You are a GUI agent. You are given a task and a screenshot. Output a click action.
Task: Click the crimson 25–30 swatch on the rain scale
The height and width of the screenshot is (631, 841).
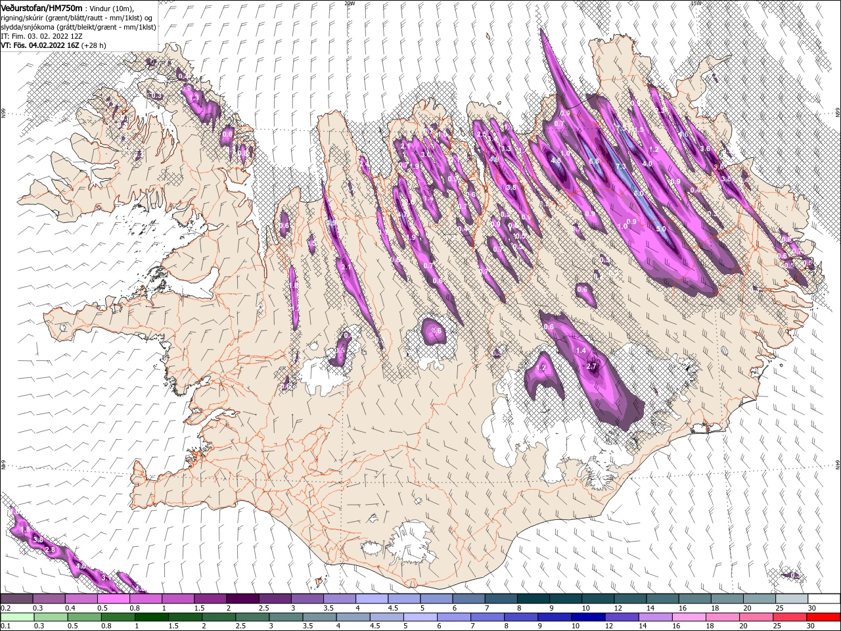[789, 617]
